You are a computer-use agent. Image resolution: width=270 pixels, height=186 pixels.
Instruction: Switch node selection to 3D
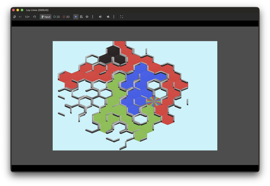(66, 17)
